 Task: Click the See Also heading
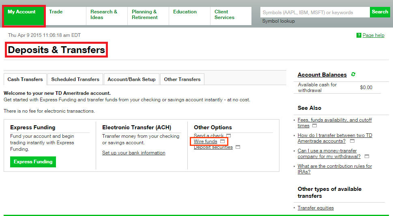[x=309, y=108]
